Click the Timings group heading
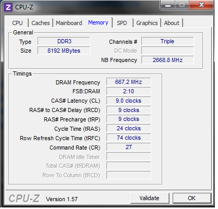Screen dimensions: 218x209 click(x=22, y=73)
